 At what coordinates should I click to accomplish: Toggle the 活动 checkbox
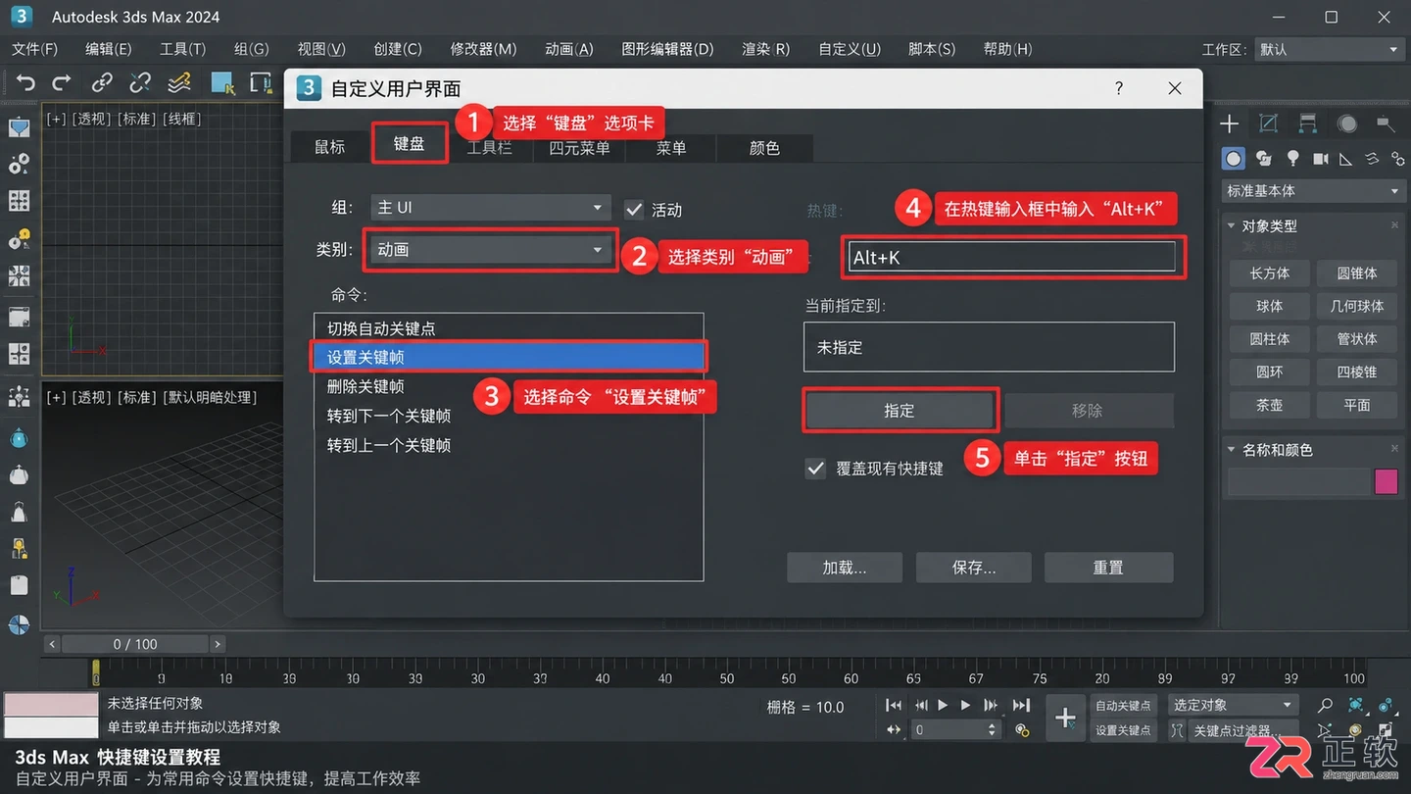click(x=634, y=210)
